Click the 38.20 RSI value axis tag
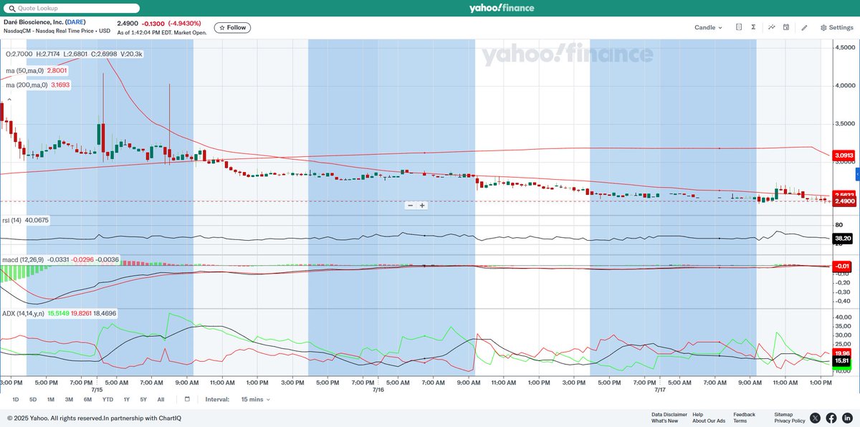The width and height of the screenshot is (860, 427). click(x=842, y=239)
